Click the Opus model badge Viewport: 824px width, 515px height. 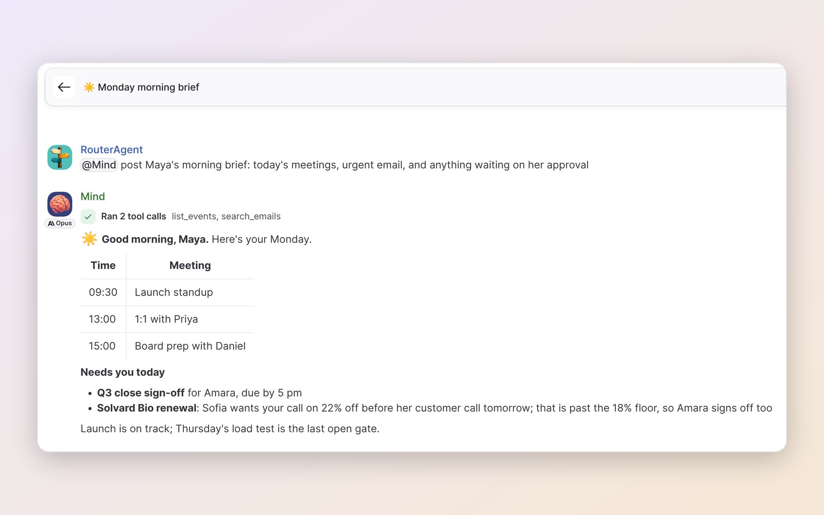[60, 224]
